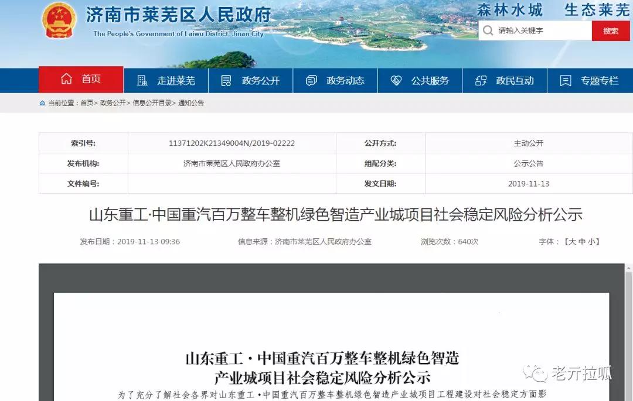
Task: Focus the 请输入关键字 search field
Action: 535,30
